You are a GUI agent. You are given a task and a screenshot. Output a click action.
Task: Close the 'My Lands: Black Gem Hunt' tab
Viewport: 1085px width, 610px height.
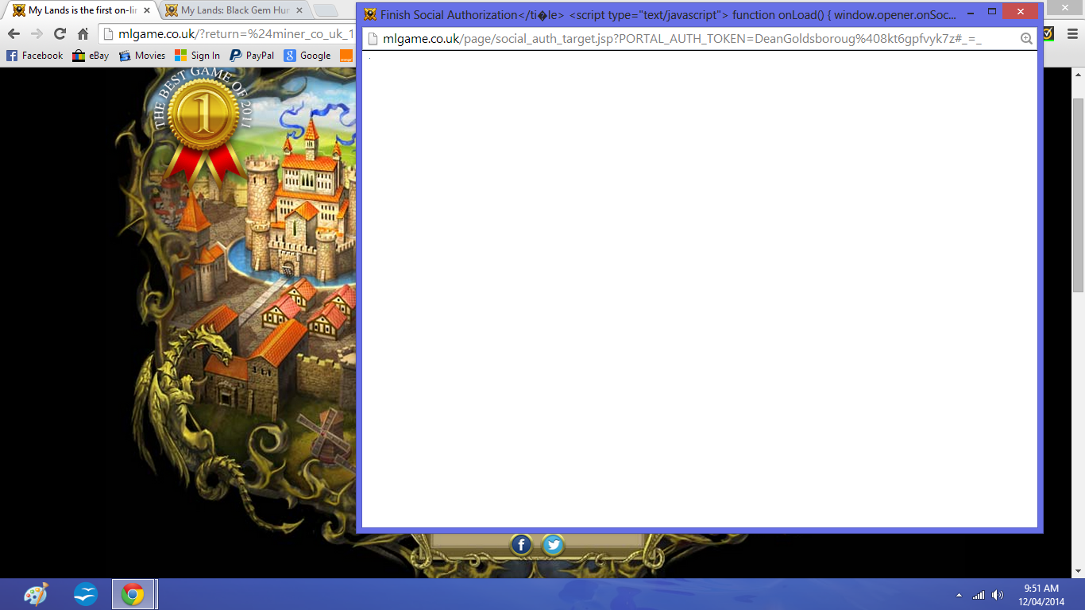(x=301, y=10)
